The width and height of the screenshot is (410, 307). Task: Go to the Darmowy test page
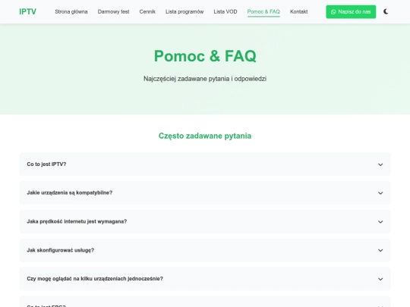[113, 11]
